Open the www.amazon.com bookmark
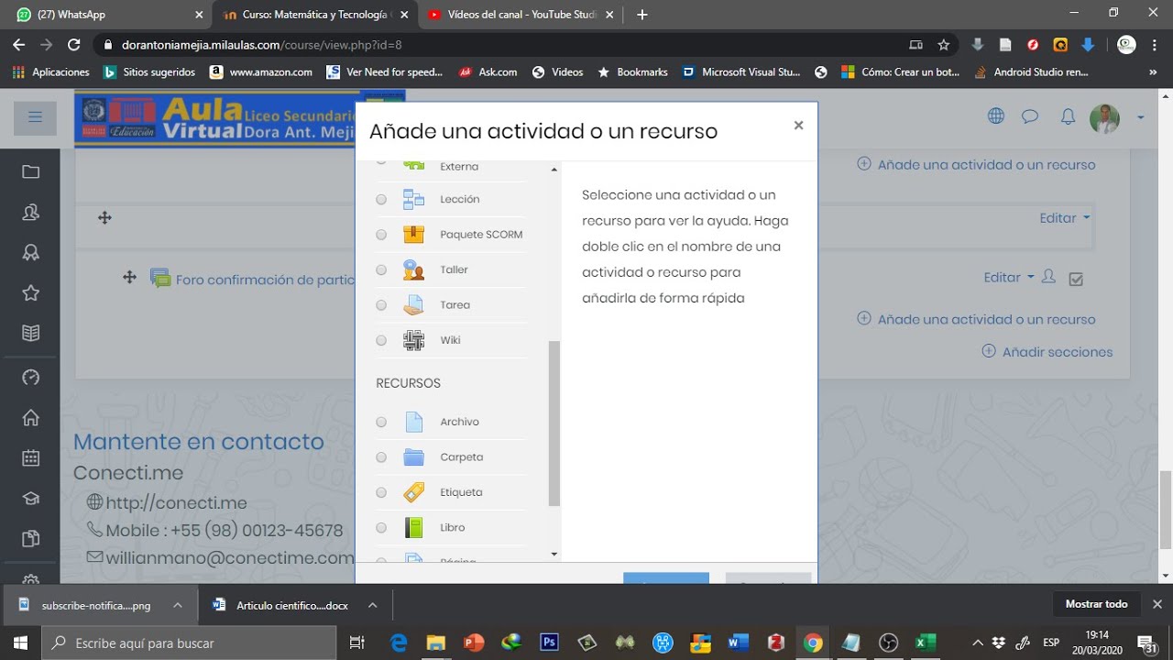 point(260,71)
